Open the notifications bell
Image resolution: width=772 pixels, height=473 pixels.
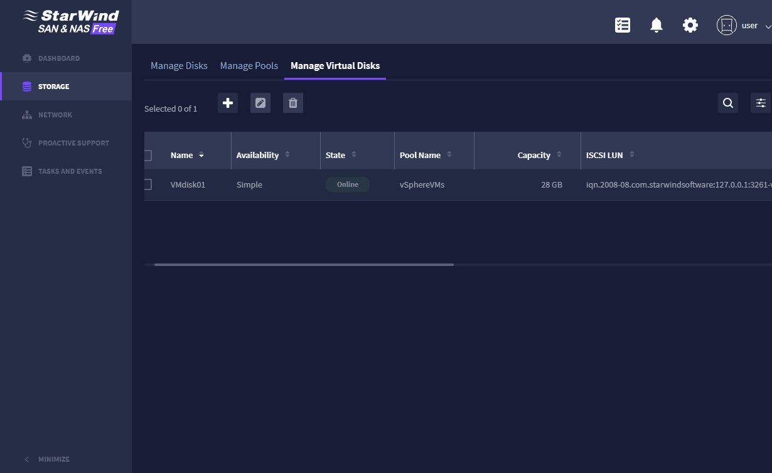click(656, 24)
